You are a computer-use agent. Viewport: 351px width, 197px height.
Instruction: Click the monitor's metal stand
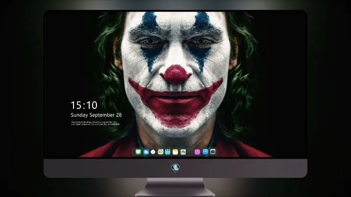pos(175,187)
